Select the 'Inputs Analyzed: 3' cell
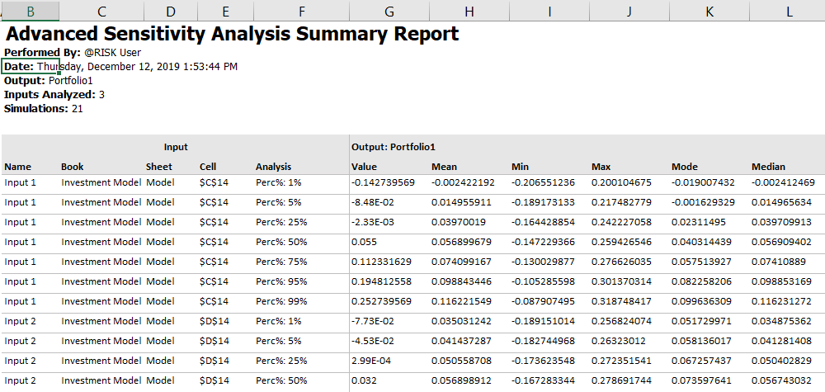 coord(54,95)
